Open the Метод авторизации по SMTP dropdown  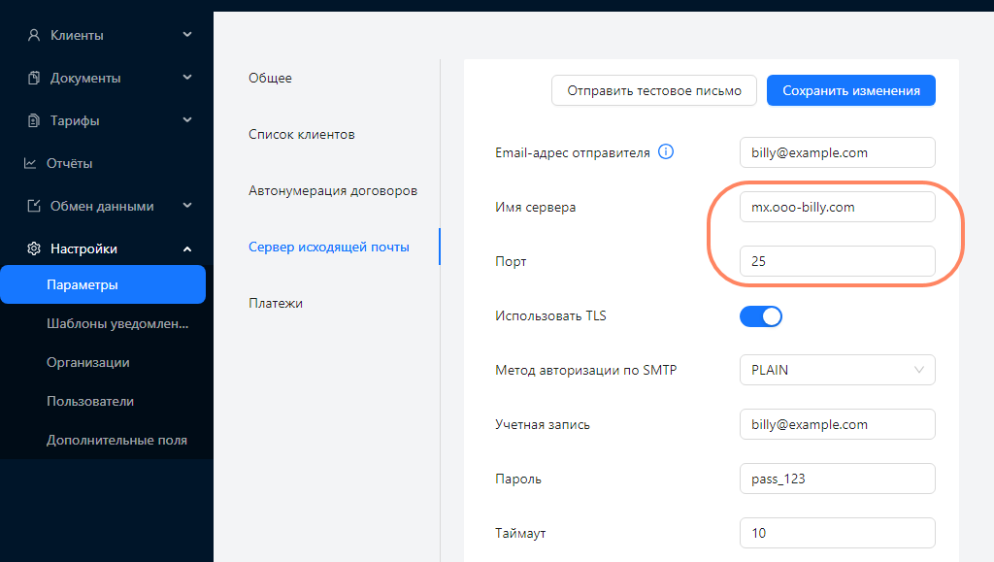pyautogui.click(x=836, y=370)
